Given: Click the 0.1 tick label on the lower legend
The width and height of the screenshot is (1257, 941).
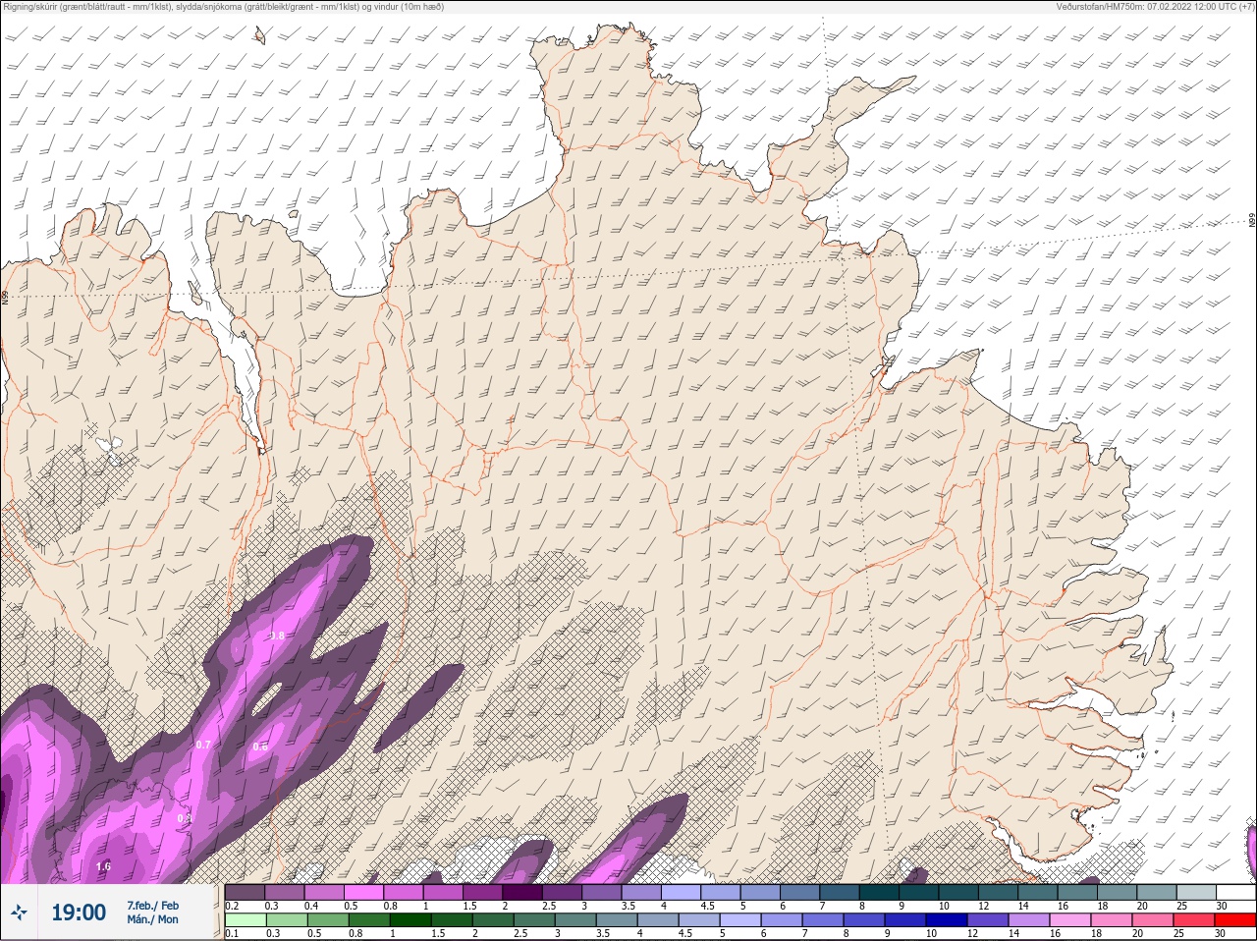Looking at the screenshot, I should 233,933.
